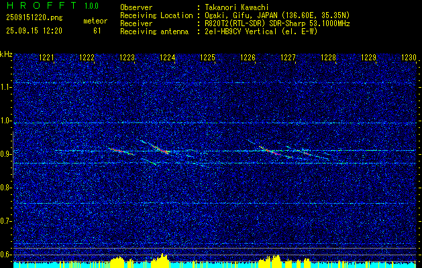Click the 1.1 kHz axis label
Screen dimensions: 422x268
tap(5, 87)
